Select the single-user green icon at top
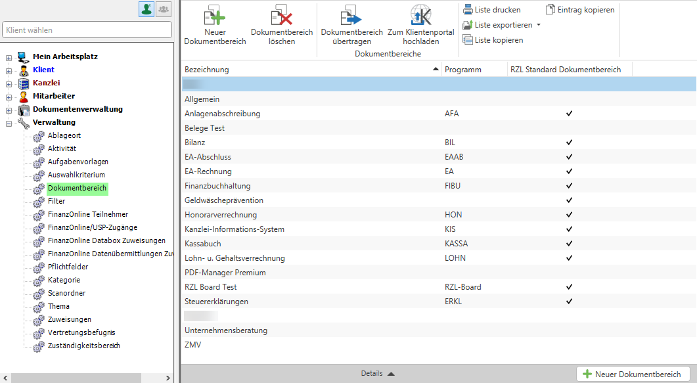697x383 pixels. point(146,9)
